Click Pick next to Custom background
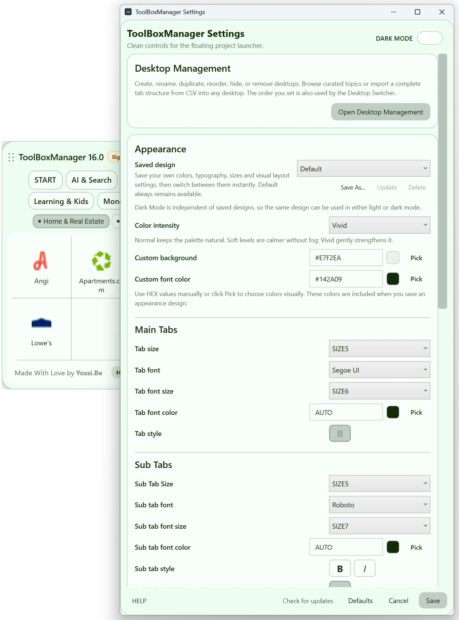 416,258
